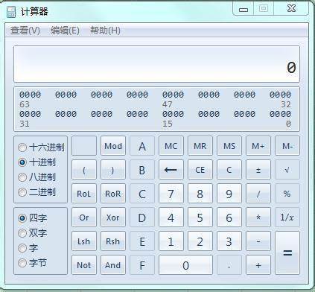
Task: Click the M- memory subtract button
Action: click(x=287, y=146)
